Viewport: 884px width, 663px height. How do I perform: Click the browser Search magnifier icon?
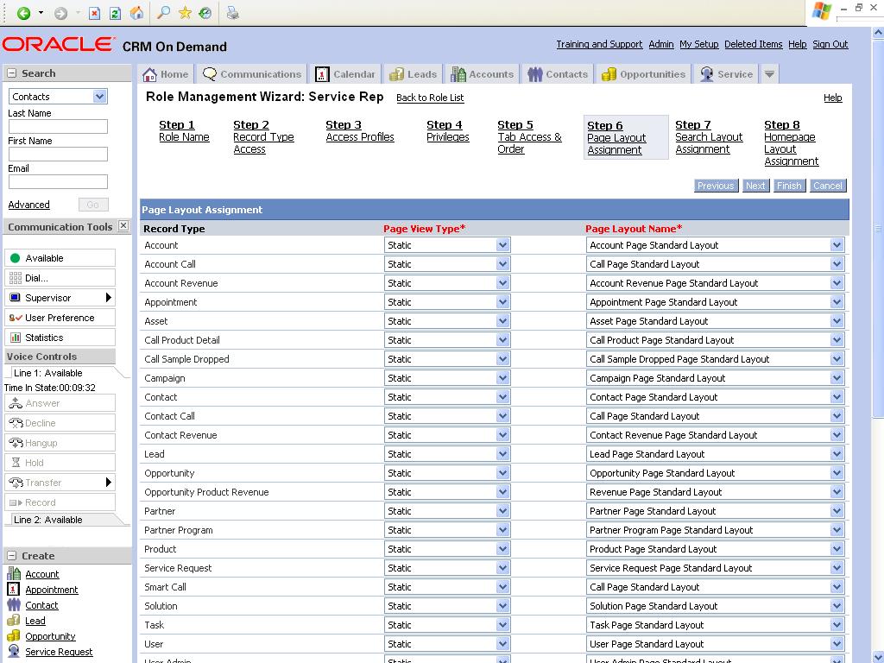163,12
